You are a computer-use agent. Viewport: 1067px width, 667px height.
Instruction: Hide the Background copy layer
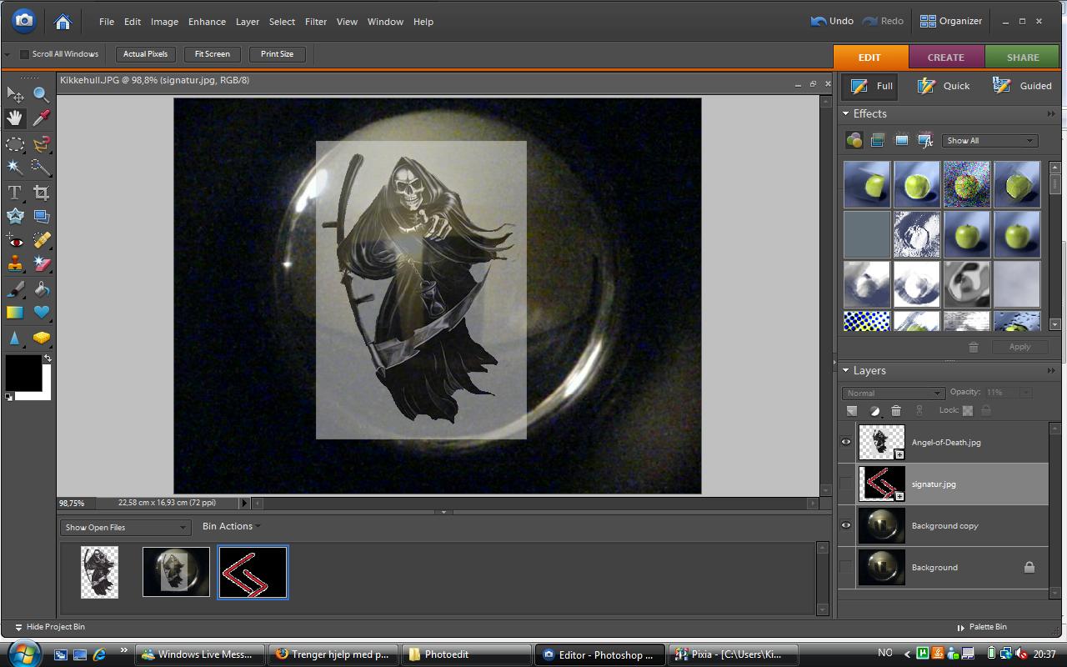846,525
